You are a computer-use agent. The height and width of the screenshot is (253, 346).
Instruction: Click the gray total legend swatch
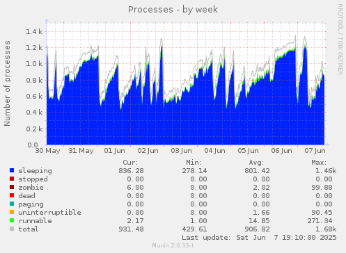(12, 229)
